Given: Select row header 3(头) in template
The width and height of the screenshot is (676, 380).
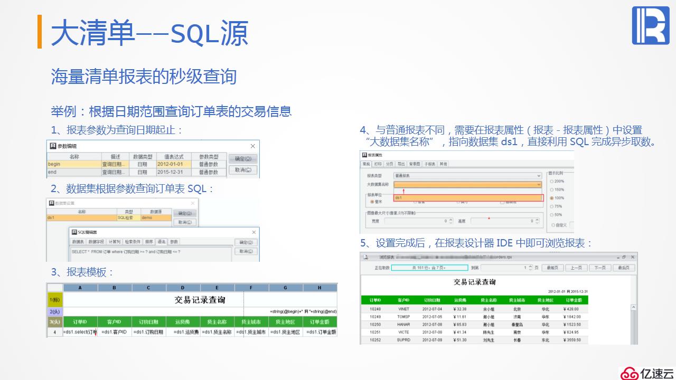Looking at the screenshot, I should pos(54,322).
